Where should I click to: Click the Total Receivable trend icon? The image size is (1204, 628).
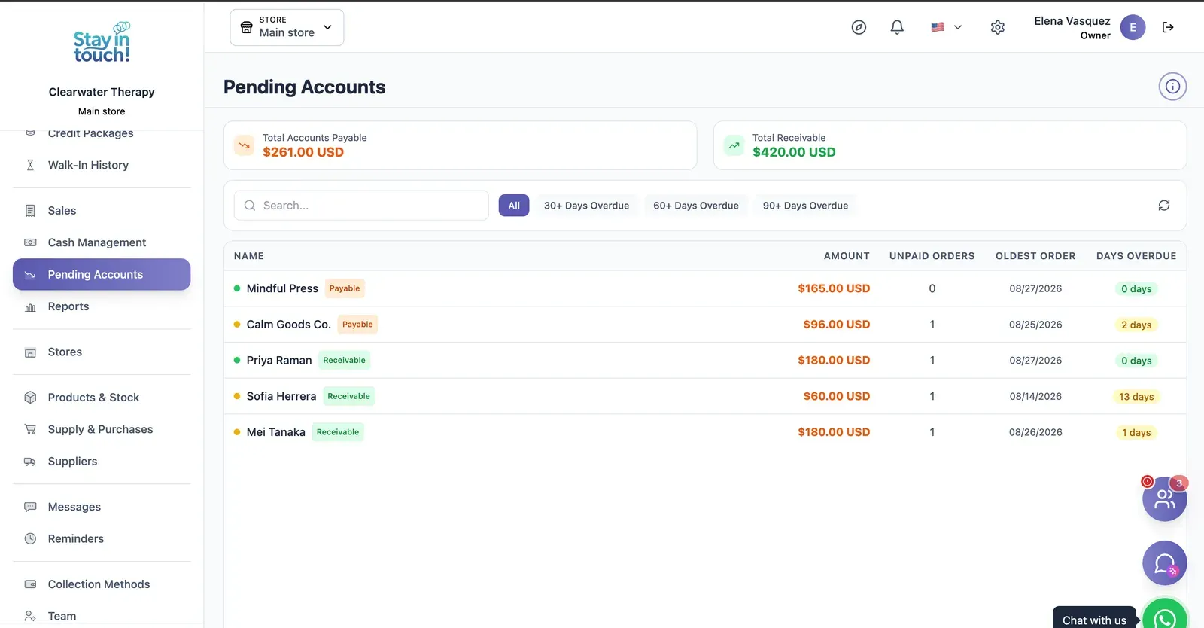(734, 145)
